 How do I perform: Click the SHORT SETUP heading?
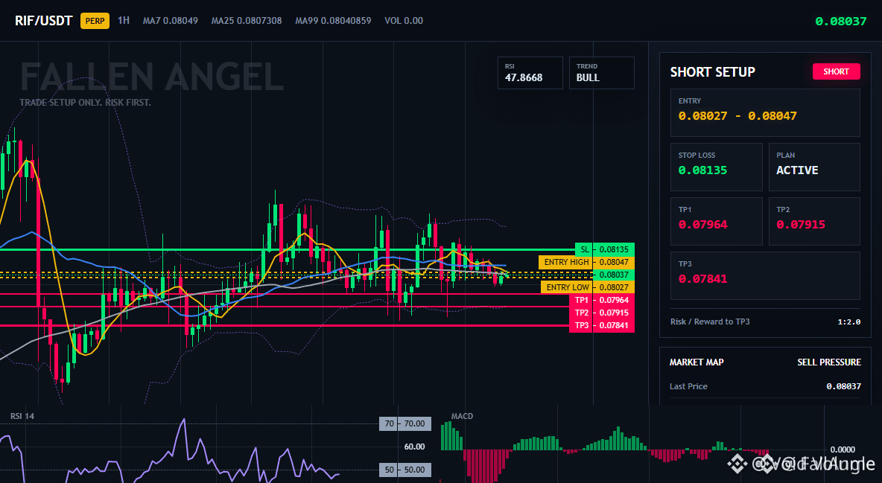coord(712,72)
